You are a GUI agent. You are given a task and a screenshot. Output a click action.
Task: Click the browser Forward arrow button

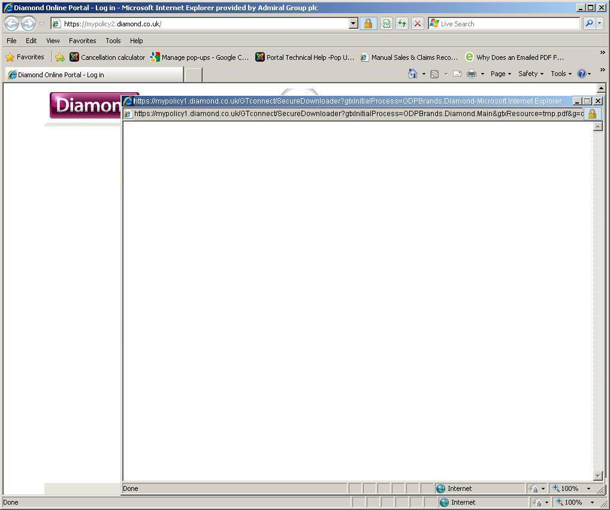tap(28, 24)
